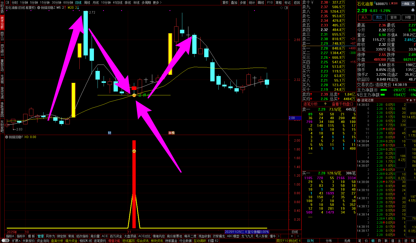
Task: Click the 返回 back button
Action: (x=297, y=3)
